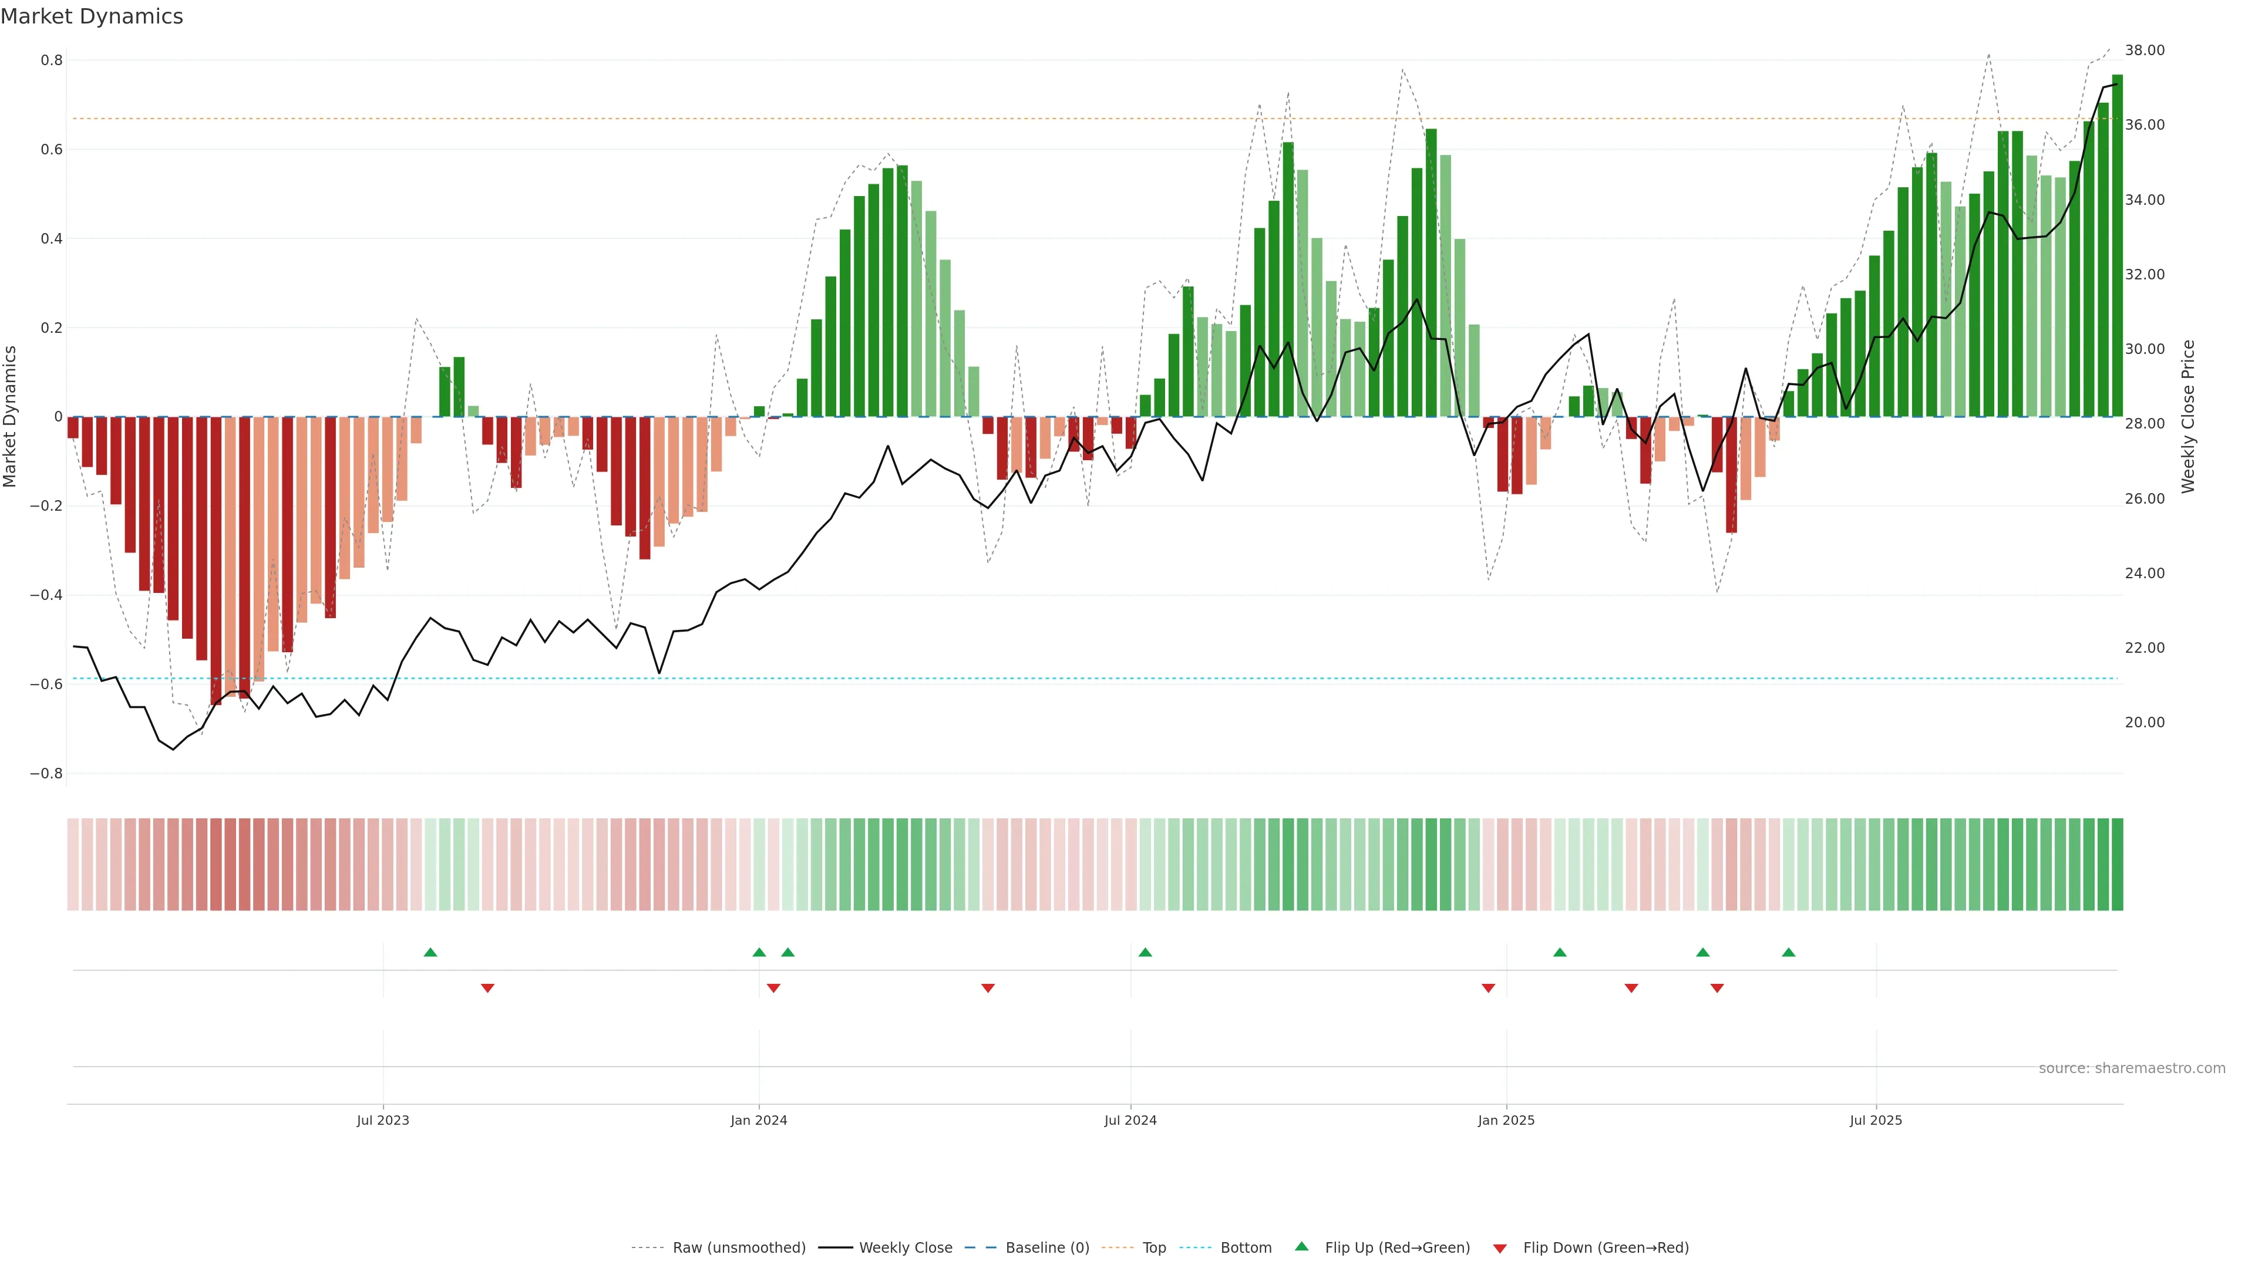Click the earliest red flip-down triangle marker
2255x1268 pixels.
point(487,988)
